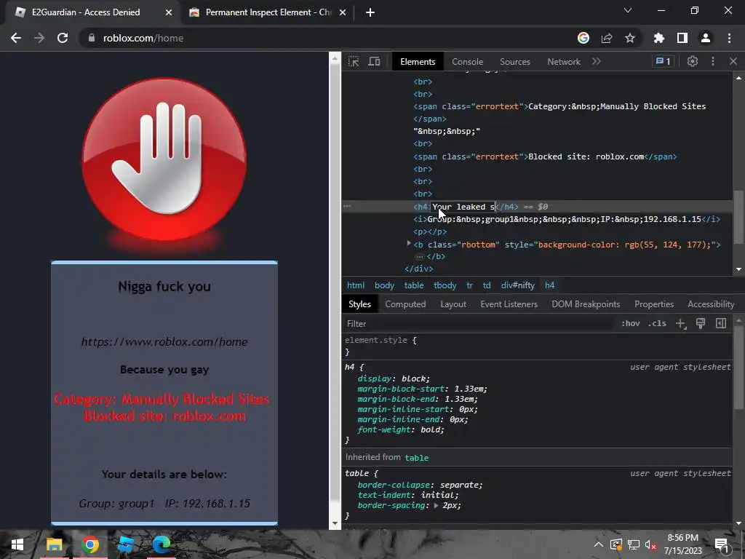Open the Extensions puzzle icon
Viewport: 745px width, 559px height.
(x=659, y=38)
